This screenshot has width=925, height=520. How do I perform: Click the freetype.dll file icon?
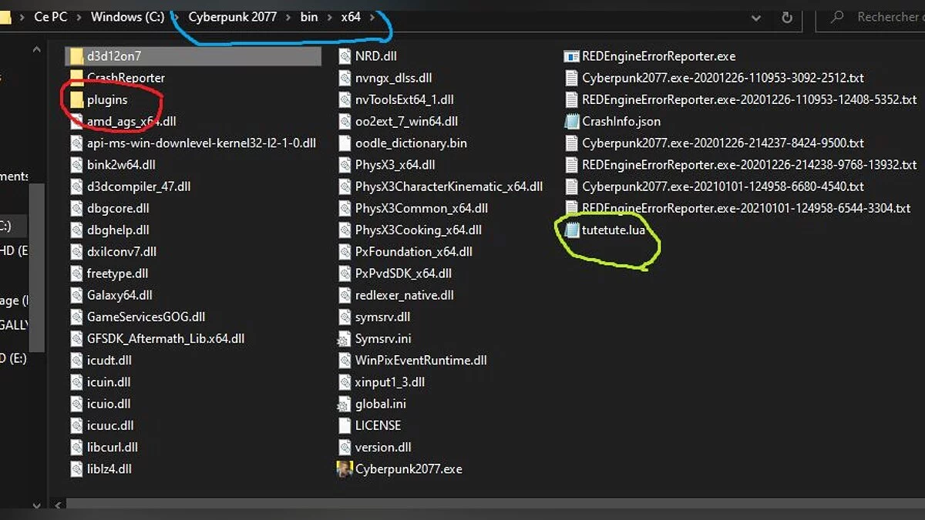click(76, 273)
